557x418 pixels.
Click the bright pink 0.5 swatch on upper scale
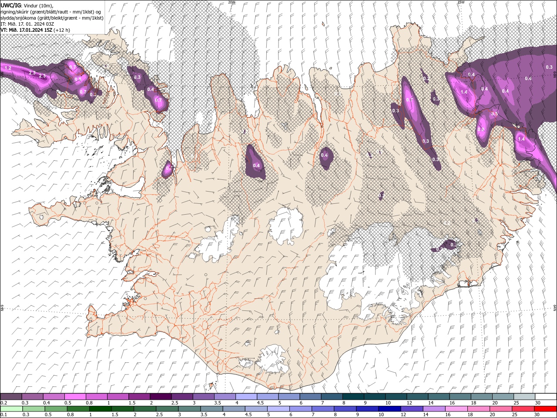click(x=75, y=397)
